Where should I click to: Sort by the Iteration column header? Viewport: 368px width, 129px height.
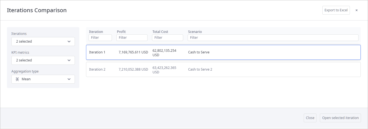96,32
